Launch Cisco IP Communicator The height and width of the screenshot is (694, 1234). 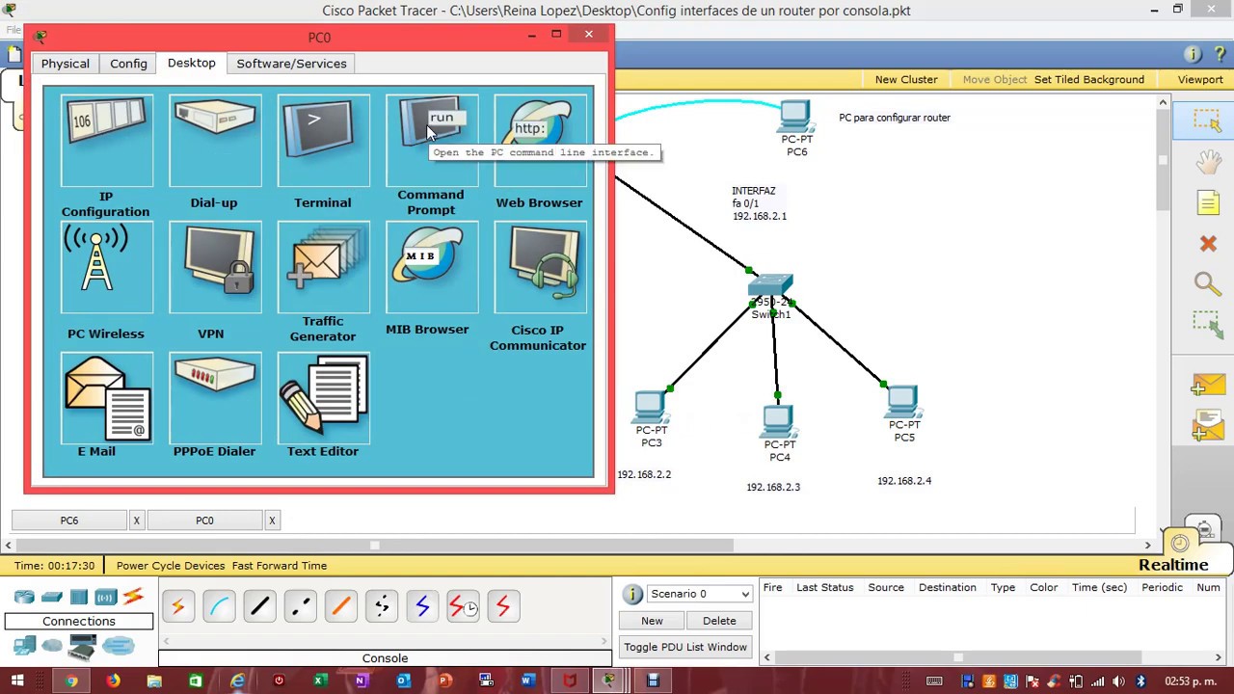540,268
